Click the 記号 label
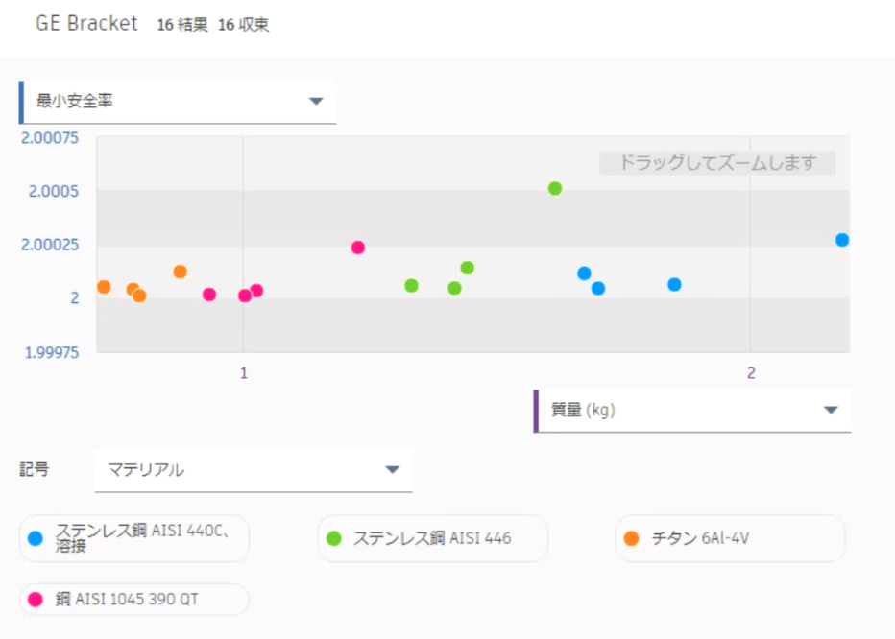 point(35,469)
